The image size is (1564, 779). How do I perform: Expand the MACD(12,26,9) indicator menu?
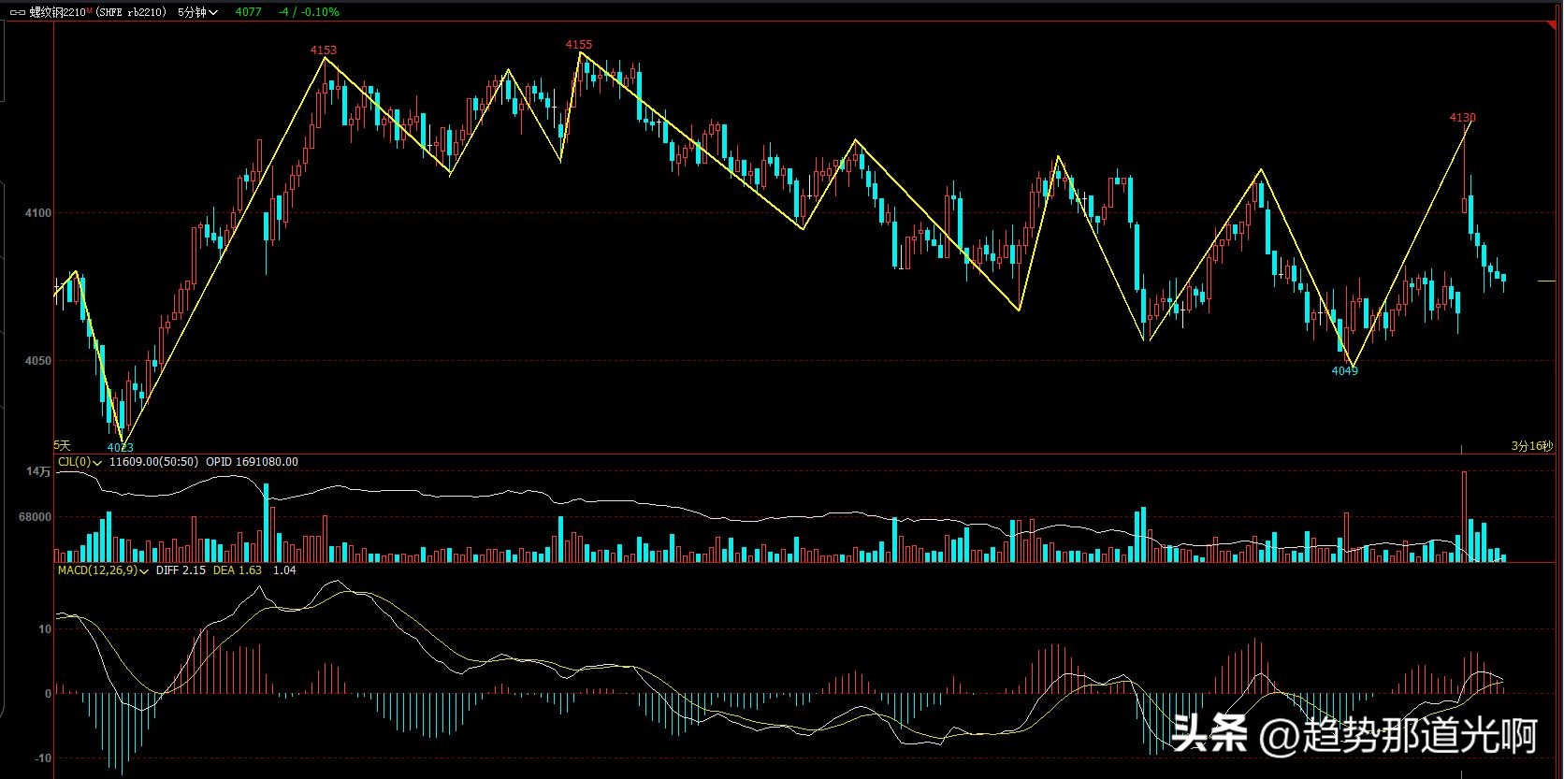(x=103, y=570)
